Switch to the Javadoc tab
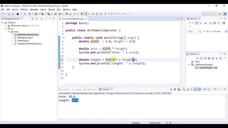Image resolution: width=228 pixels, height=128 pixels. coord(77,90)
